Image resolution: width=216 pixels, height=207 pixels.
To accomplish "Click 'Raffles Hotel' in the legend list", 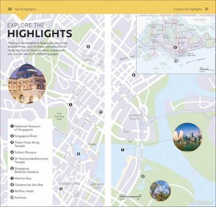I will coord(22,191).
